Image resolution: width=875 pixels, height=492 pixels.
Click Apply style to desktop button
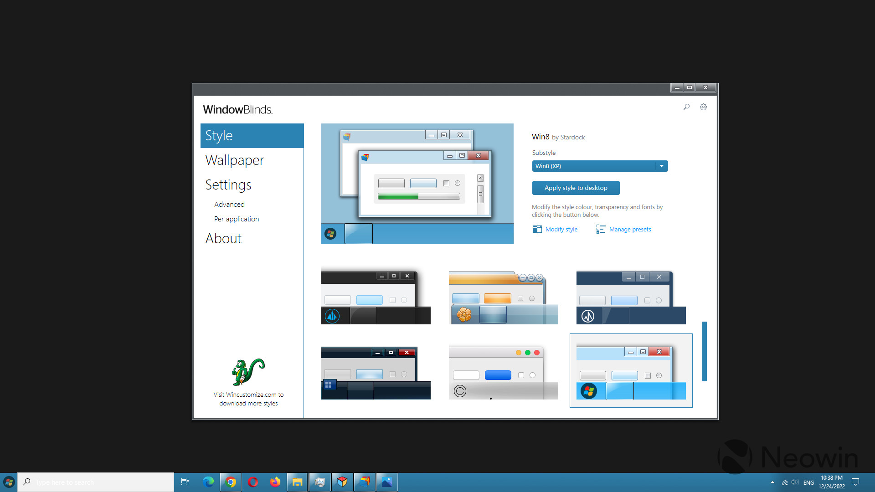pos(576,187)
